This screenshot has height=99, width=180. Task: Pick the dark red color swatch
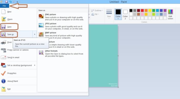138,11
